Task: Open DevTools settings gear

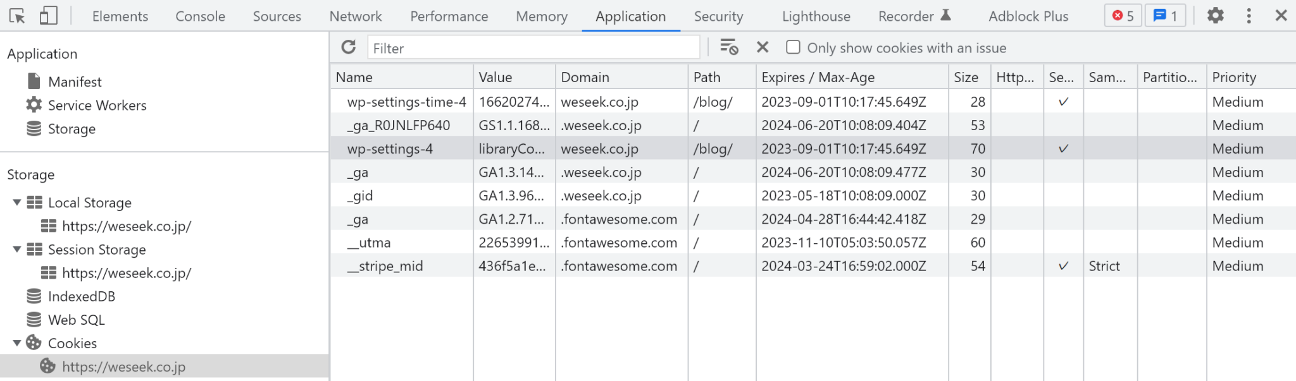Action: pos(1215,16)
